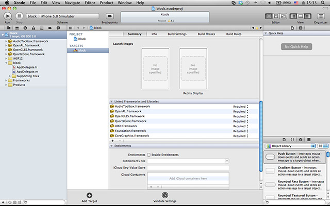Viewport: 330px width, 206px height.
Task: Show the File inspector icon
Action: point(292,28)
